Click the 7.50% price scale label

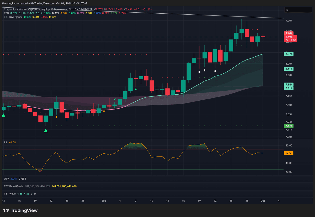click(x=289, y=105)
